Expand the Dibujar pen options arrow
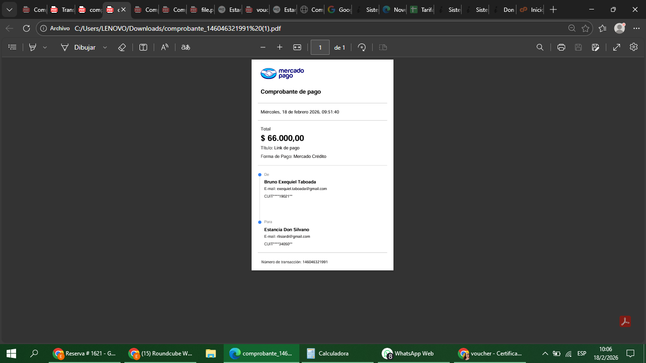This screenshot has height=363, width=646. (105, 47)
